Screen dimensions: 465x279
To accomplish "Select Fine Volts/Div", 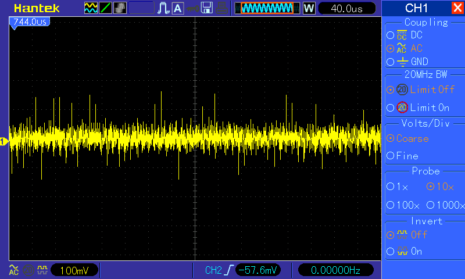I will (402, 156).
